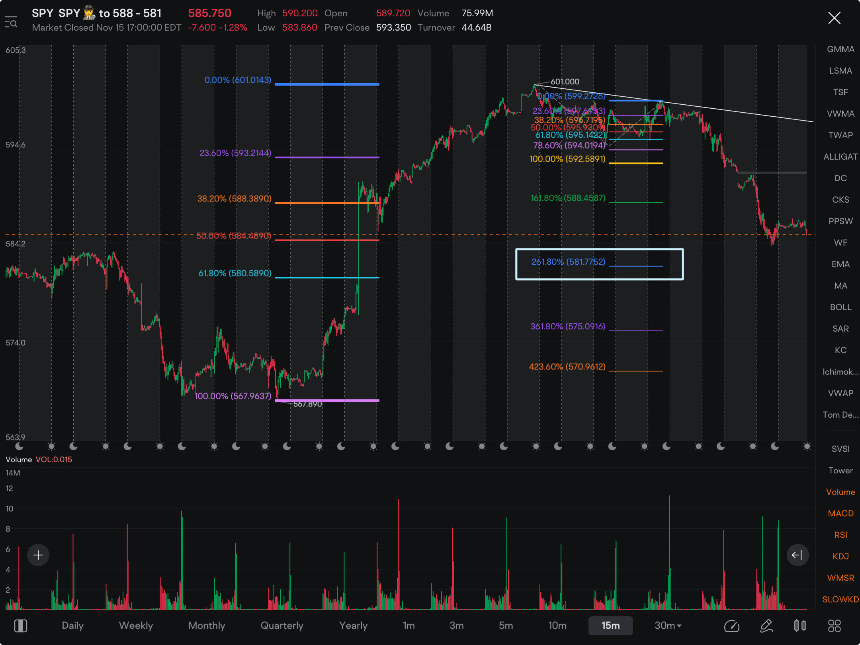
Task: Enable the Tower sub-indicator
Action: [840, 470]
